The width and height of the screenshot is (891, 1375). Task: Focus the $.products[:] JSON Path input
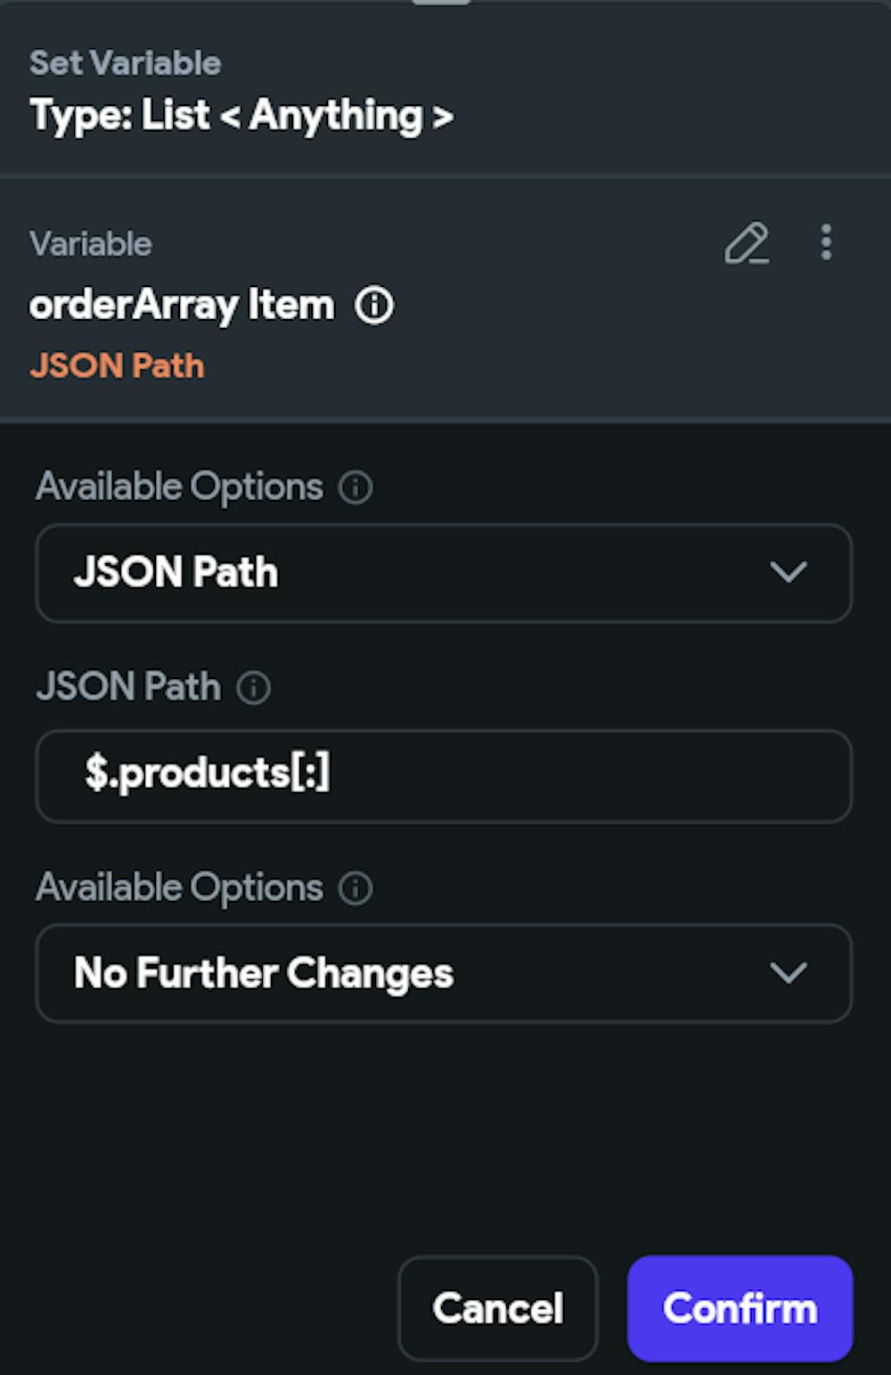click(x=443, y=775)
